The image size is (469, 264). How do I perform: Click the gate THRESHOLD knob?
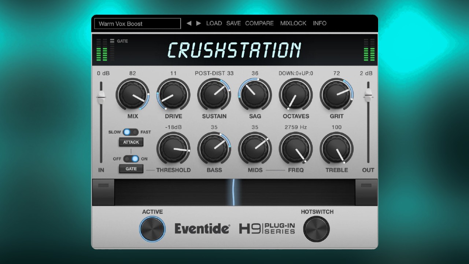pos(174,148)
